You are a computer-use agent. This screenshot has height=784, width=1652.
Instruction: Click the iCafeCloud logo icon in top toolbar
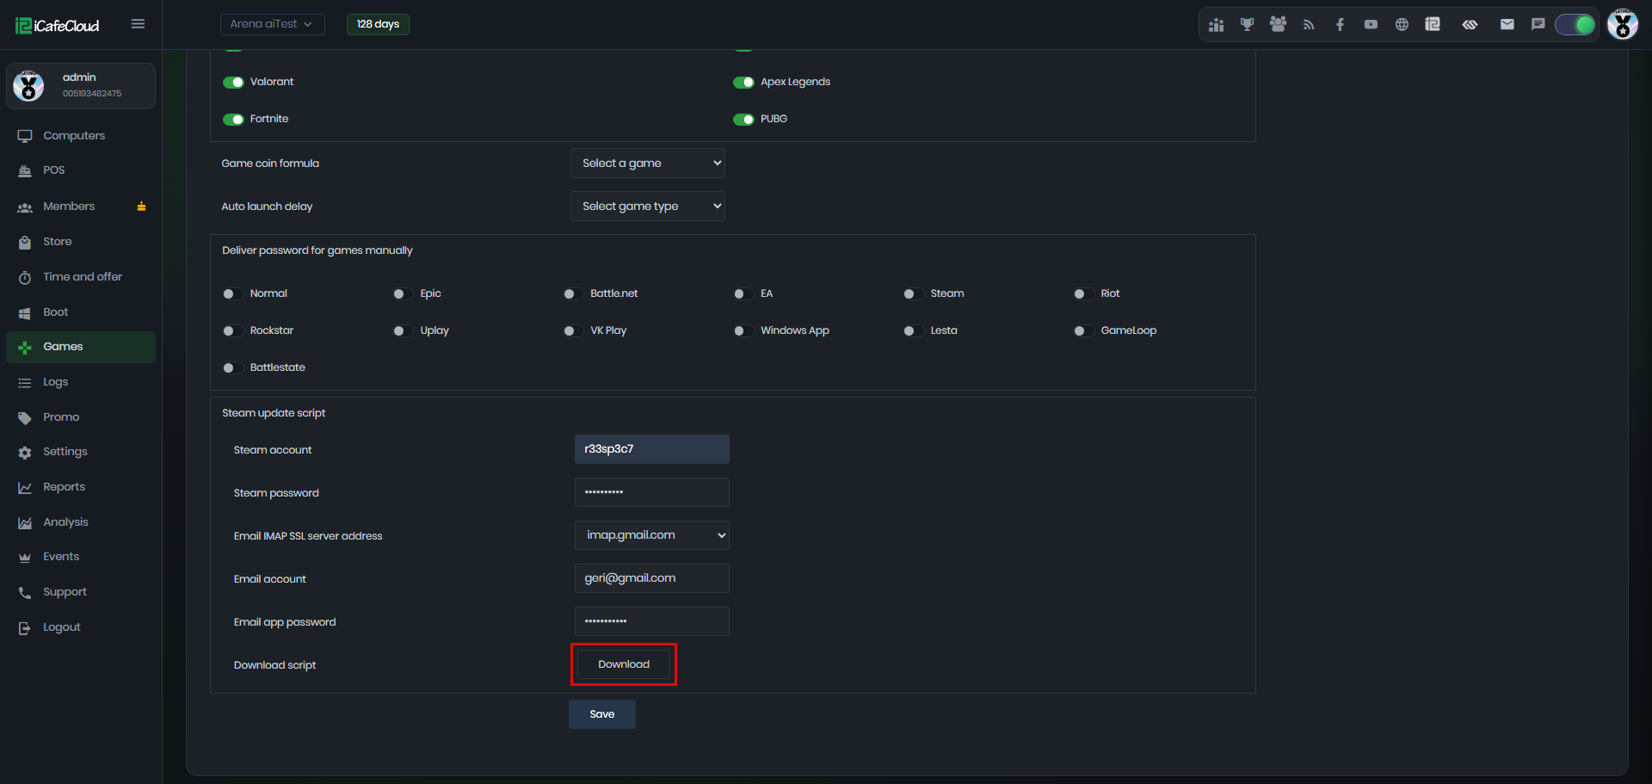tap(1433, 25)
